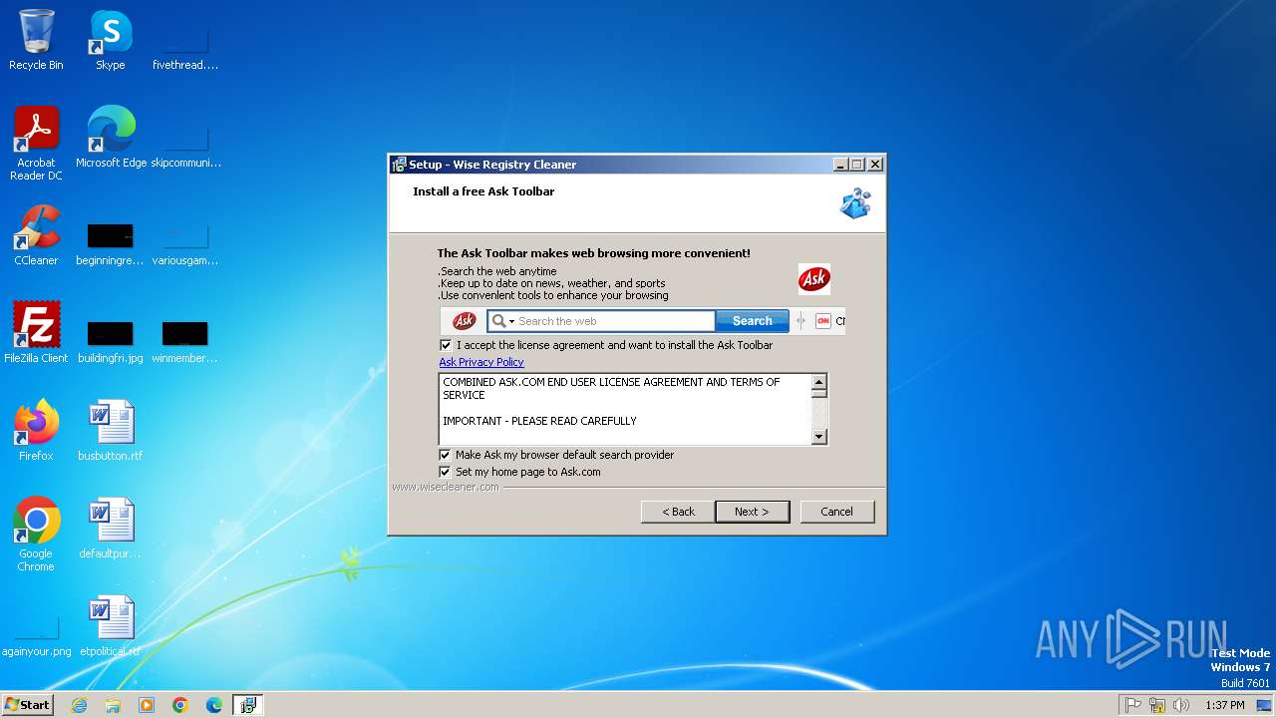Open search magnifier dropdown in Ask toolbar
This screenshot has height=718, width=1276.
503,321
